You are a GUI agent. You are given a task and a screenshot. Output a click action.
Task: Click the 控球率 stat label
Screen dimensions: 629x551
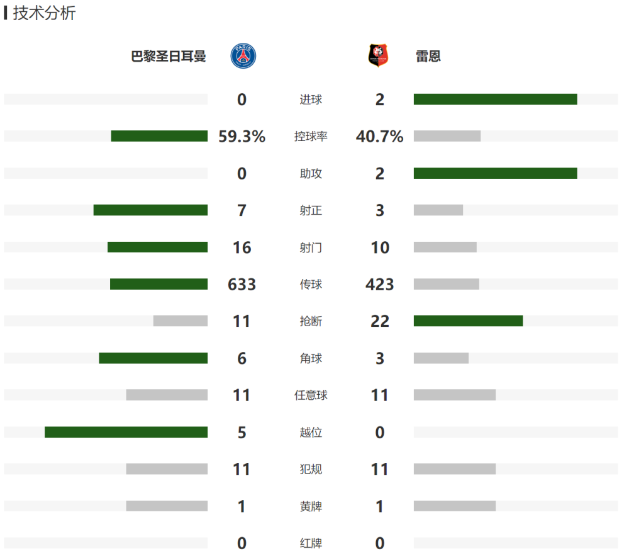click(311, 137)
